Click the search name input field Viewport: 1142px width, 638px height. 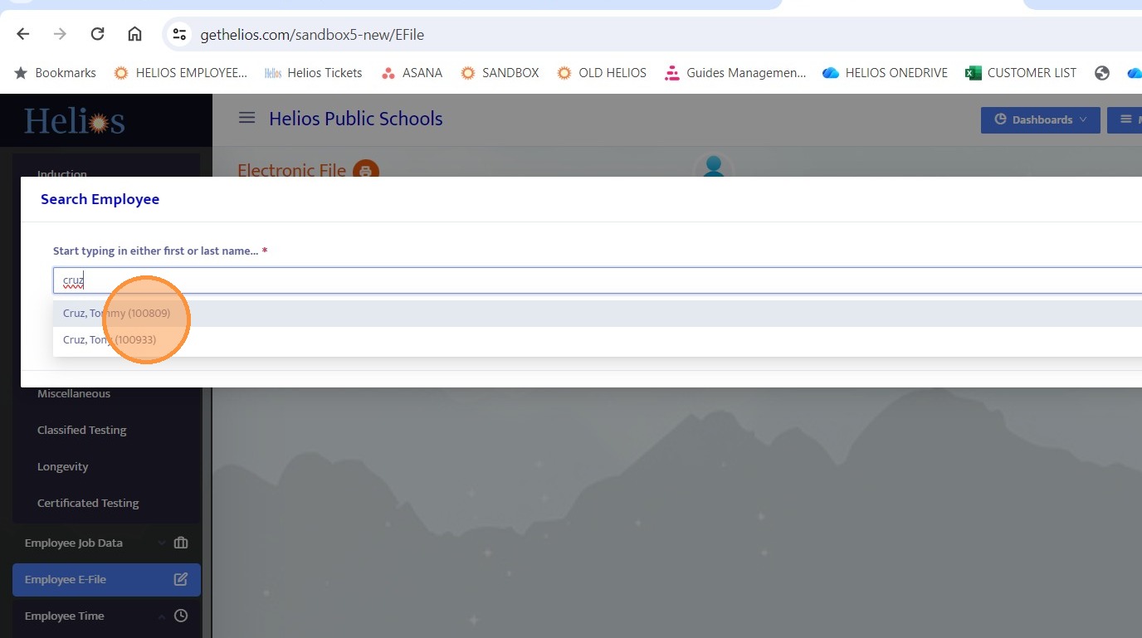598,280
